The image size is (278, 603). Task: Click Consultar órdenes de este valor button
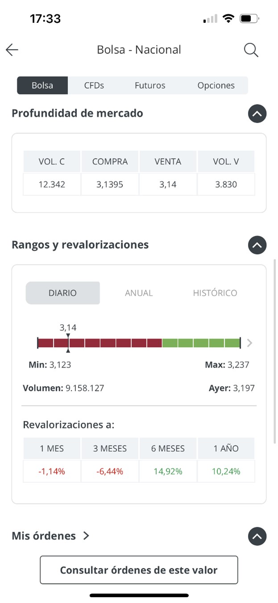pos(139,570)
